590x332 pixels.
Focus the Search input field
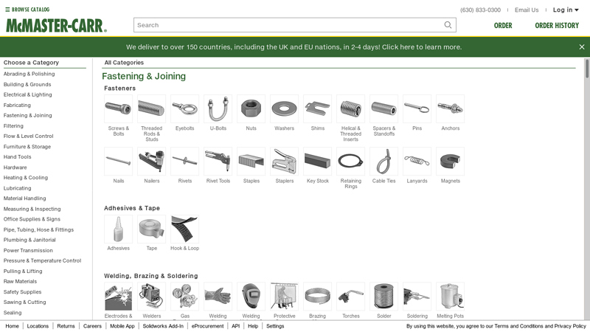288,25
